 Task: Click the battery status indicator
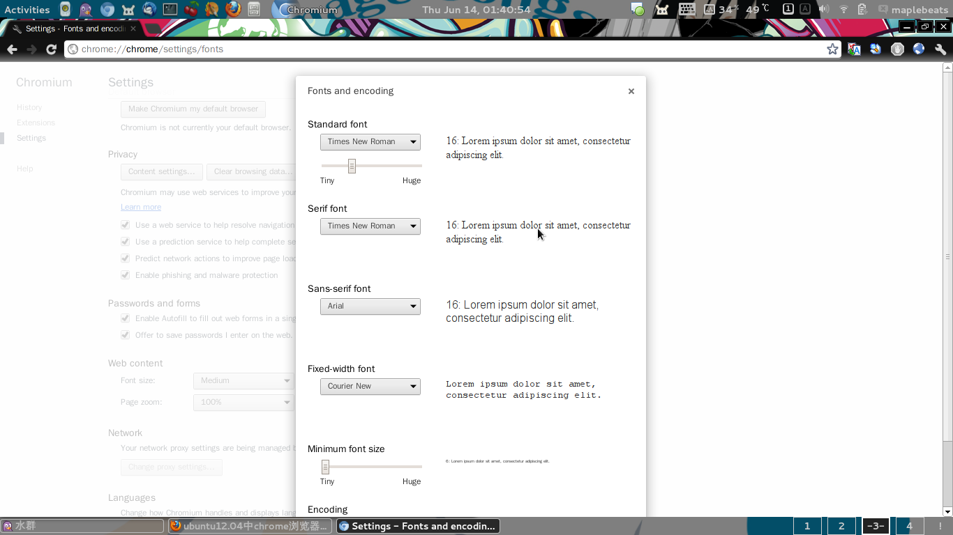click(x=862, y=9)
